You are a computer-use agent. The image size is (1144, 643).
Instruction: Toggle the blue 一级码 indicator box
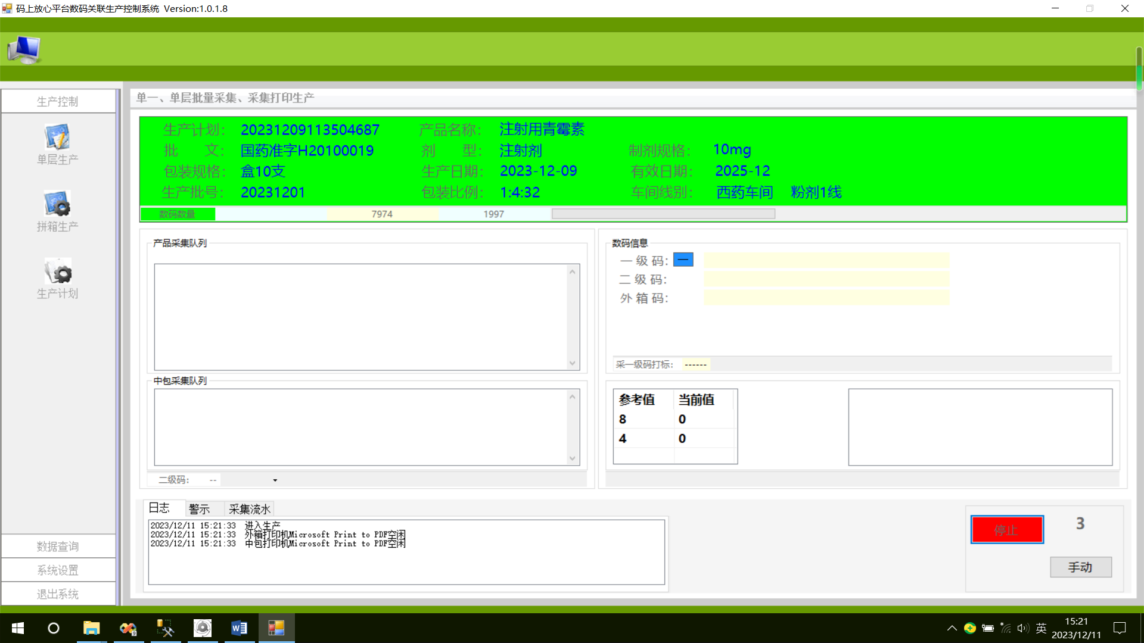pyautogui.click(x=683, y=260)
